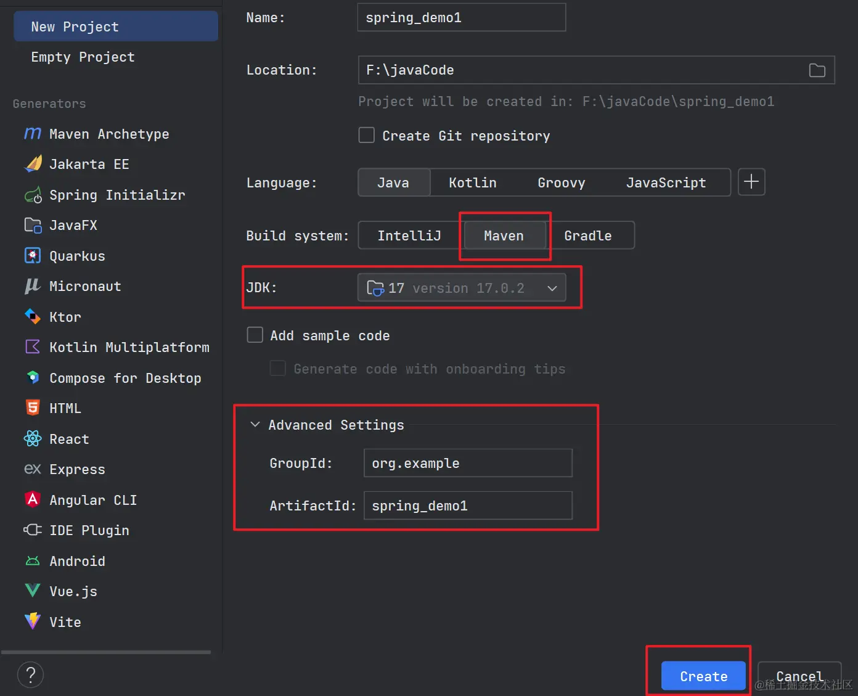Click the Express 'ex' icon
The image size is (858, 696).
pos(33,469)
